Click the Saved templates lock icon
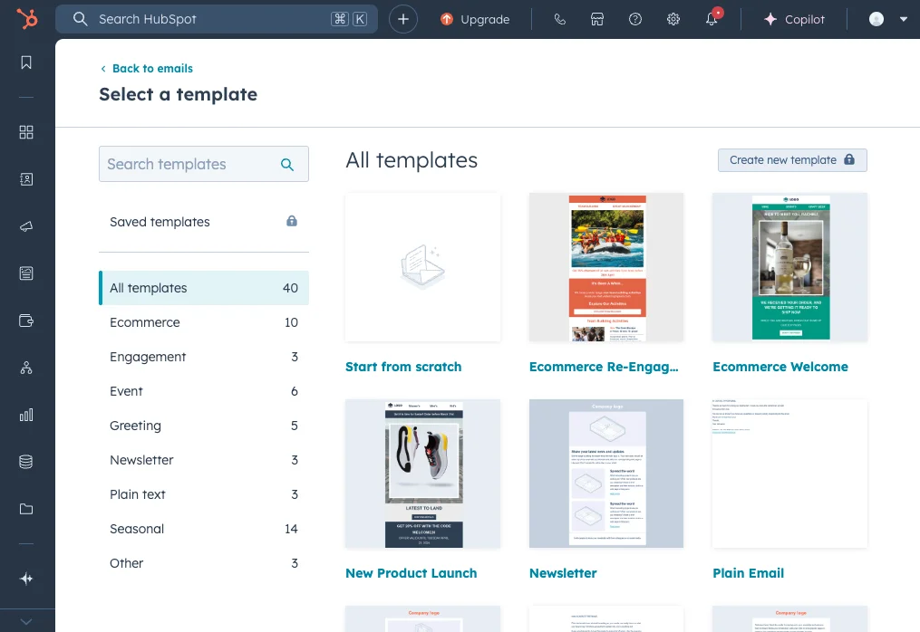 tap(292, 221)
